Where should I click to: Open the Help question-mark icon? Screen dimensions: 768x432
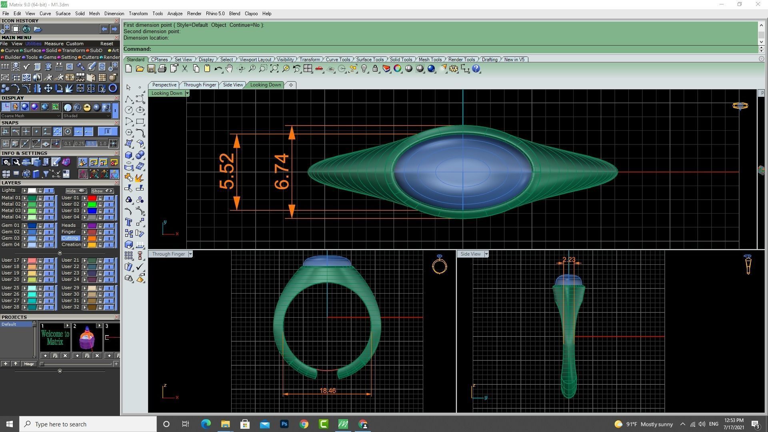tap(476, 69)
